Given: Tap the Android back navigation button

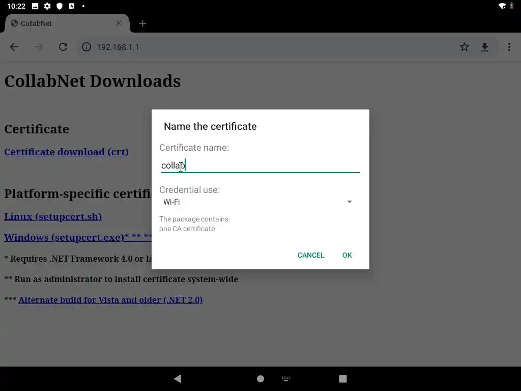Looking at the screenshot, I should click(x=178, y=378).
